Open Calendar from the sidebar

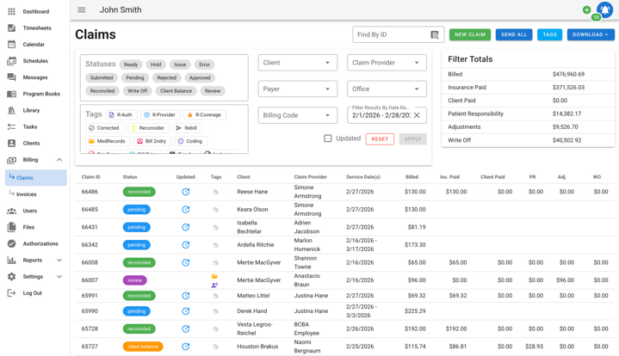click(35, 45)
